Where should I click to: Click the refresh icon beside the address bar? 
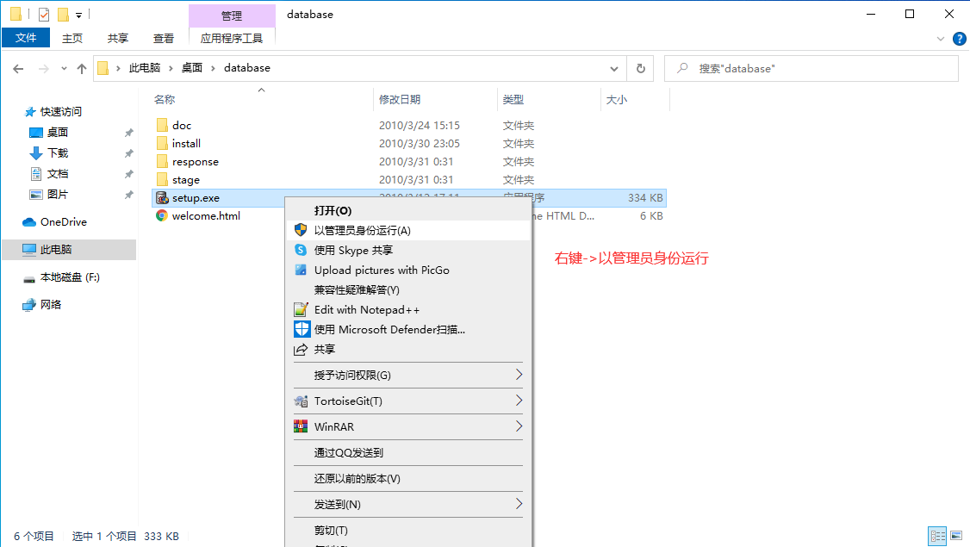point(640,68)
